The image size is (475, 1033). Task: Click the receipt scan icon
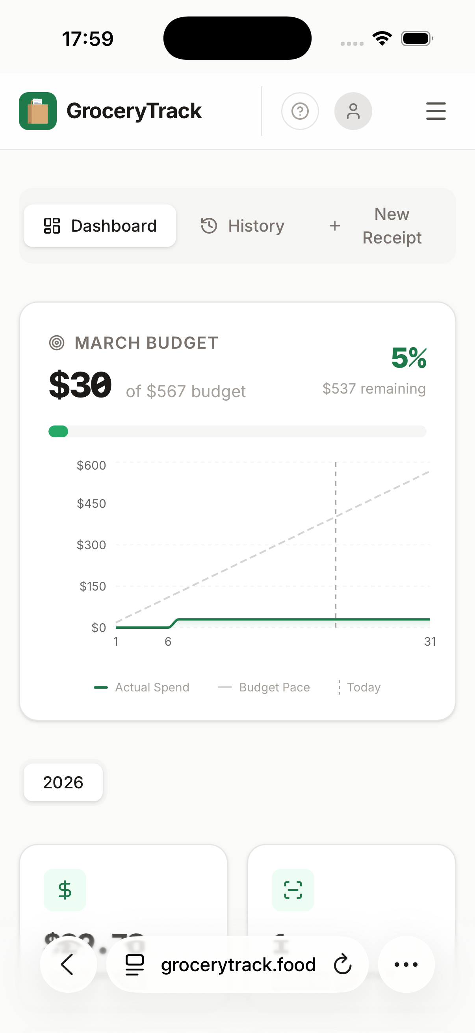293,890
